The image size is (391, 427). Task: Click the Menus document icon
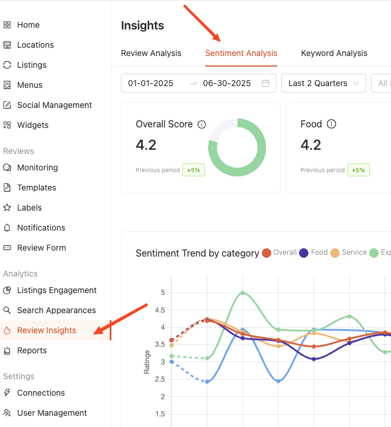pyautogui.click(x=7, y=85)
